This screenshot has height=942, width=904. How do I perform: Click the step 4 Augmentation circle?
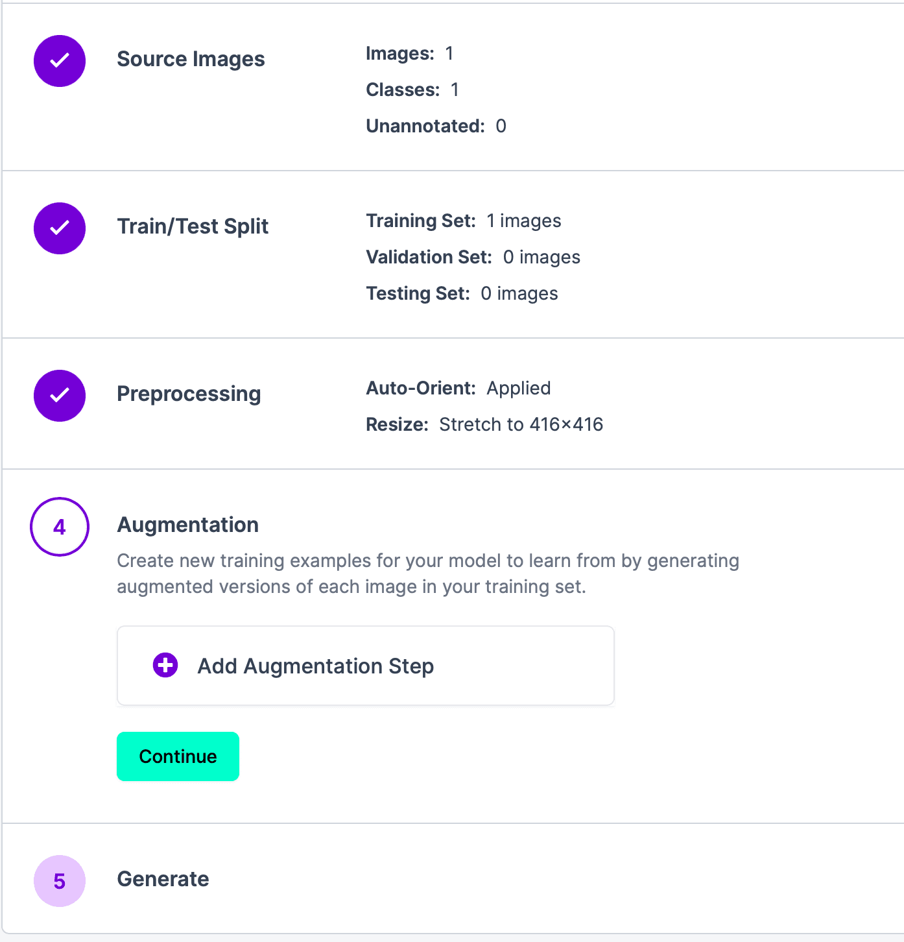point(60,527)
